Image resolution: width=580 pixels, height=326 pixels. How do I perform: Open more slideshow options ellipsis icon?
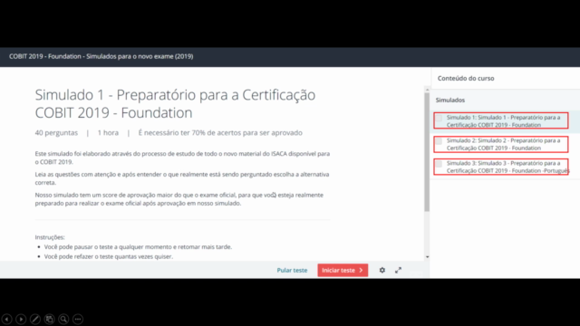[78, 319]
